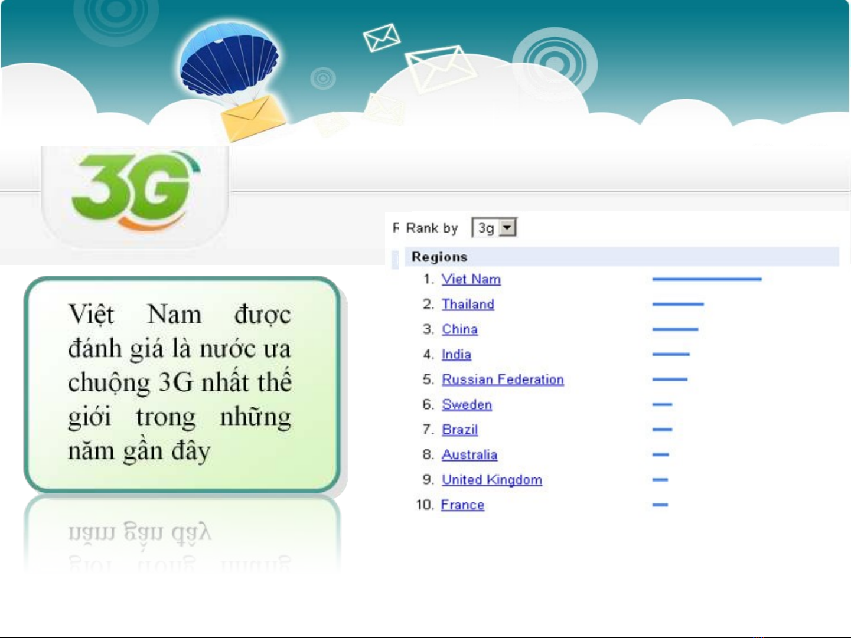
Task: Open the United Kingdom link
Action: pyautogui.click(x=491, y=480)
